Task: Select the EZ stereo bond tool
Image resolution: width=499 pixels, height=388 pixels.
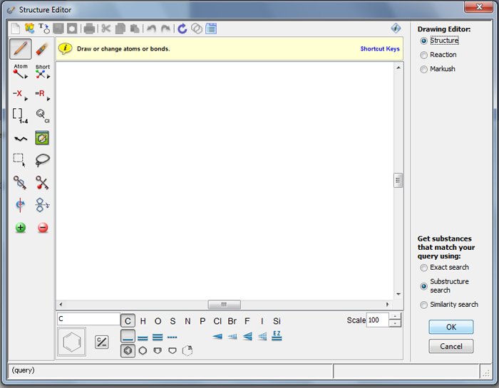Action: click(x=277, y=336)
